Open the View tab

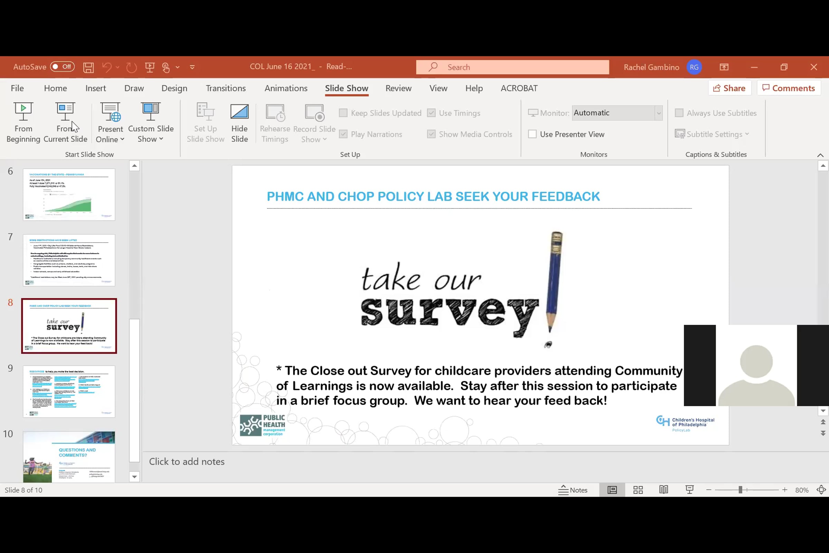(x=438, y=88)
